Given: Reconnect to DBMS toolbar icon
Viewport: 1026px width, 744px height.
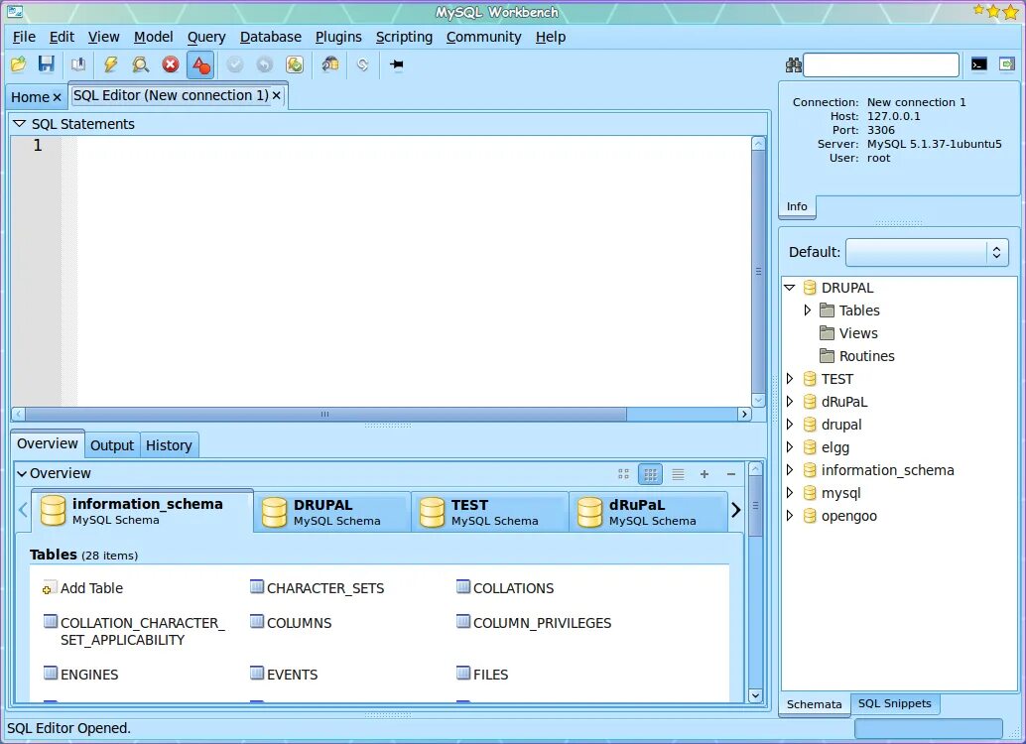Looking at the screenshot, I should [x=330, y=64].
